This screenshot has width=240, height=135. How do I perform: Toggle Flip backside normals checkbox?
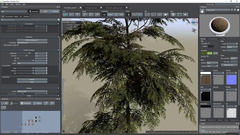coord(18,45)
